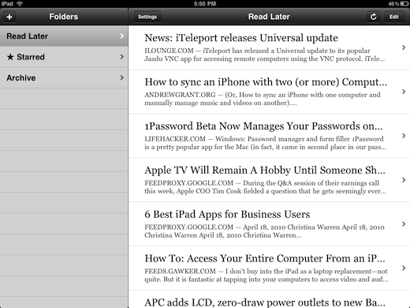
Task: Tap chevron on 1Password article row
Action: tap(404, 136)
